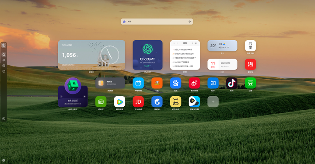This screenshot has height=164, width=315.
Task: Open the green cube game icon
Action: click(x=73, y=86)
